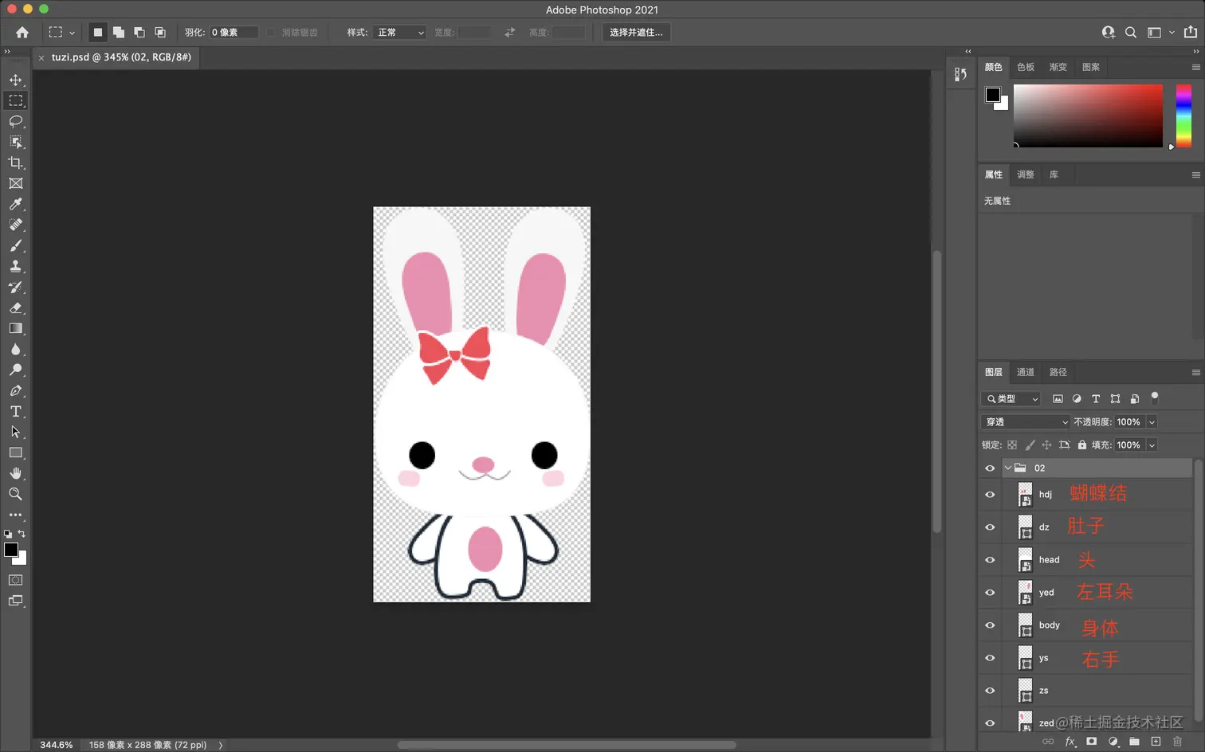Switch to the 路径 paths tab
The height and width of the screenshot is (752, 1205).
coord(1058,372)
